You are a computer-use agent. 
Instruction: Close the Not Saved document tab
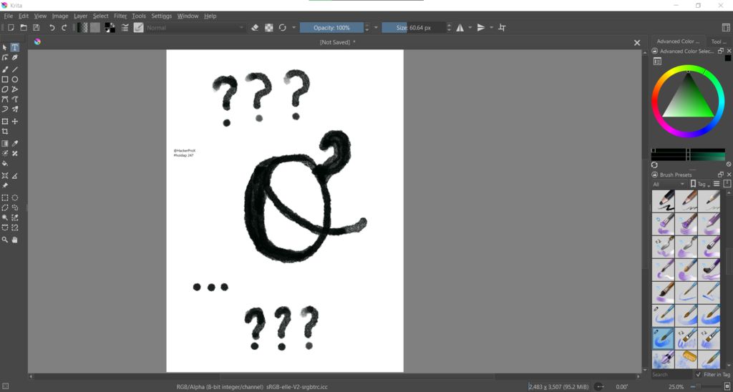point(636,42)
